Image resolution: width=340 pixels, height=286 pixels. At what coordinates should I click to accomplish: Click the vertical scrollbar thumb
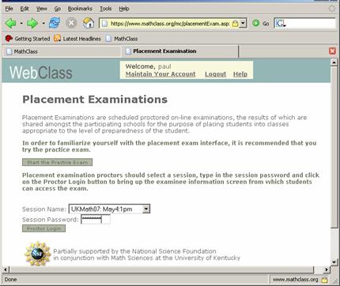click(x=334, y=147)
